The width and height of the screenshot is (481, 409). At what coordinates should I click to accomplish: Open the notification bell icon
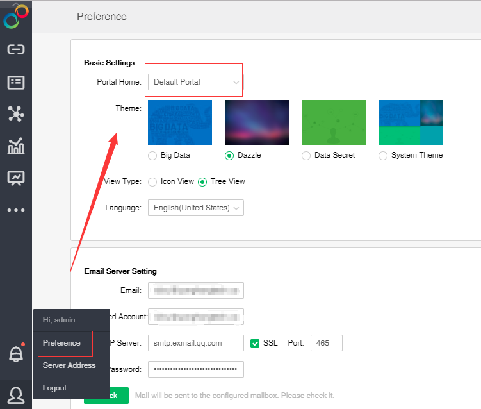click(x=16, y=355)
